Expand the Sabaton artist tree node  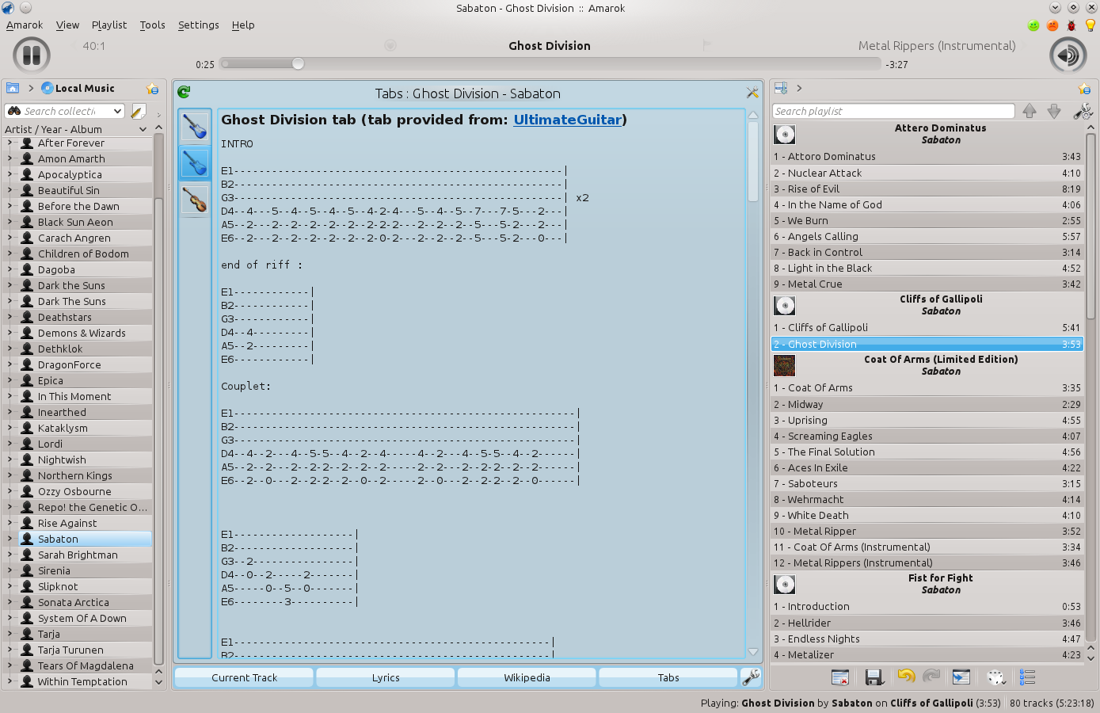pyautogui.click(x=10, y=539)
